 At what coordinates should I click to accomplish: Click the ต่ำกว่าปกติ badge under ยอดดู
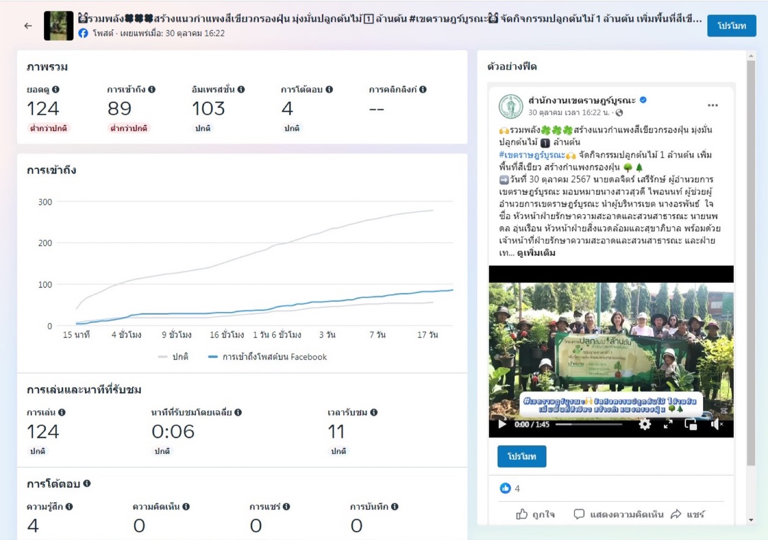[x=48, y=128]
